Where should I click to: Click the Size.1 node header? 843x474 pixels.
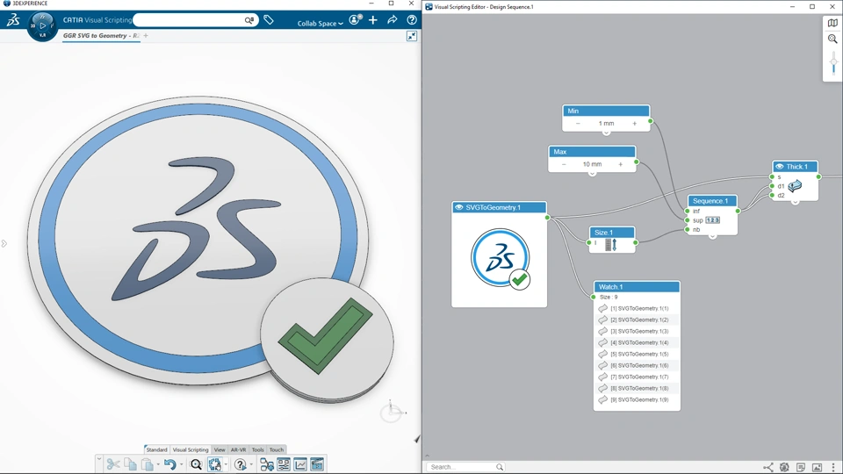pos(612,232)
